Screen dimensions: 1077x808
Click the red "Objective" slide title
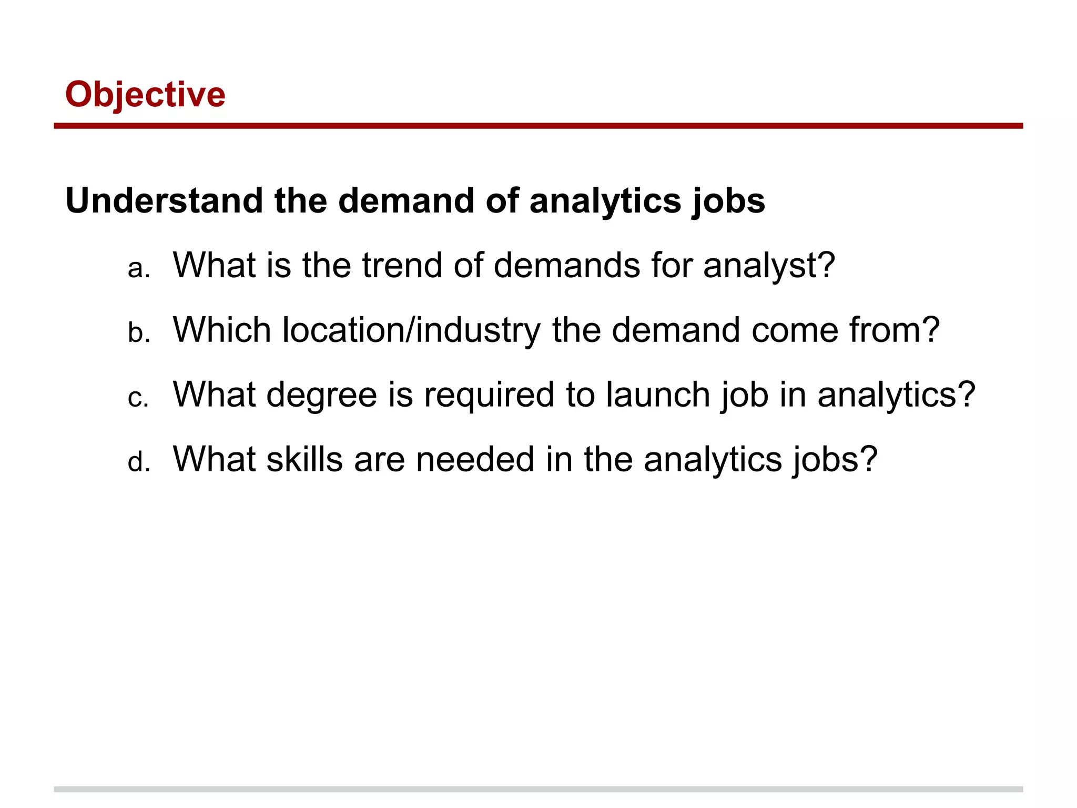coord(145,95)
